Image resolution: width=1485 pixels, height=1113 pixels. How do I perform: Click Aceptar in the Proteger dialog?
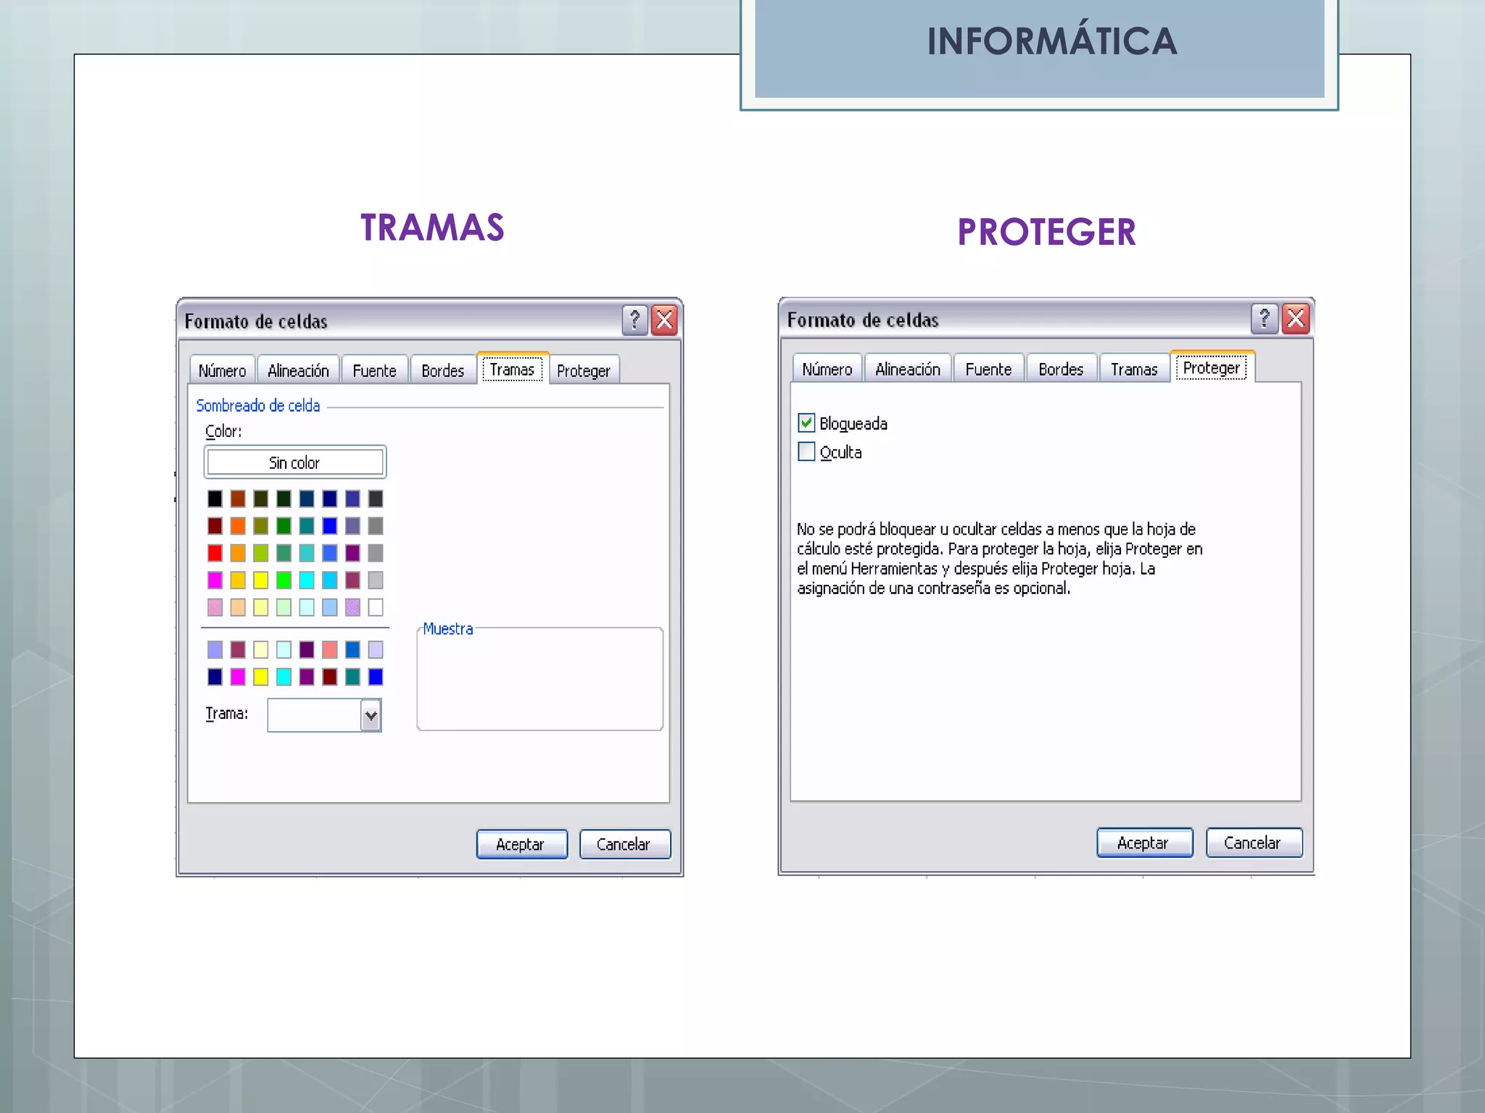[1144, 843]
